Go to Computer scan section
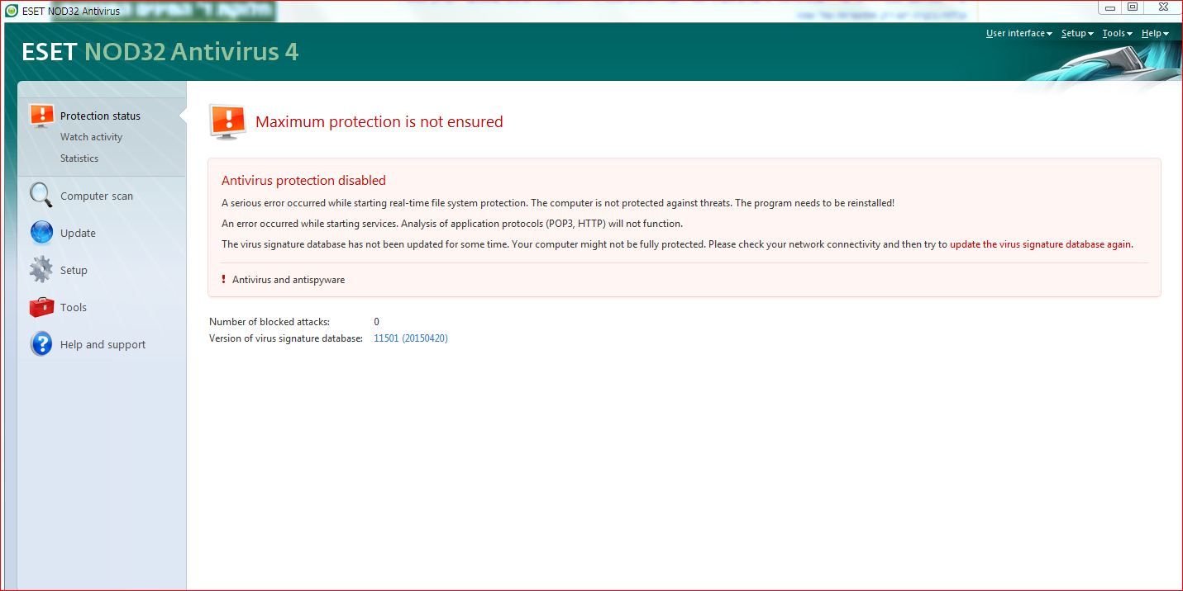Viewport: 1183px width, 591px height. click(97, 196)
